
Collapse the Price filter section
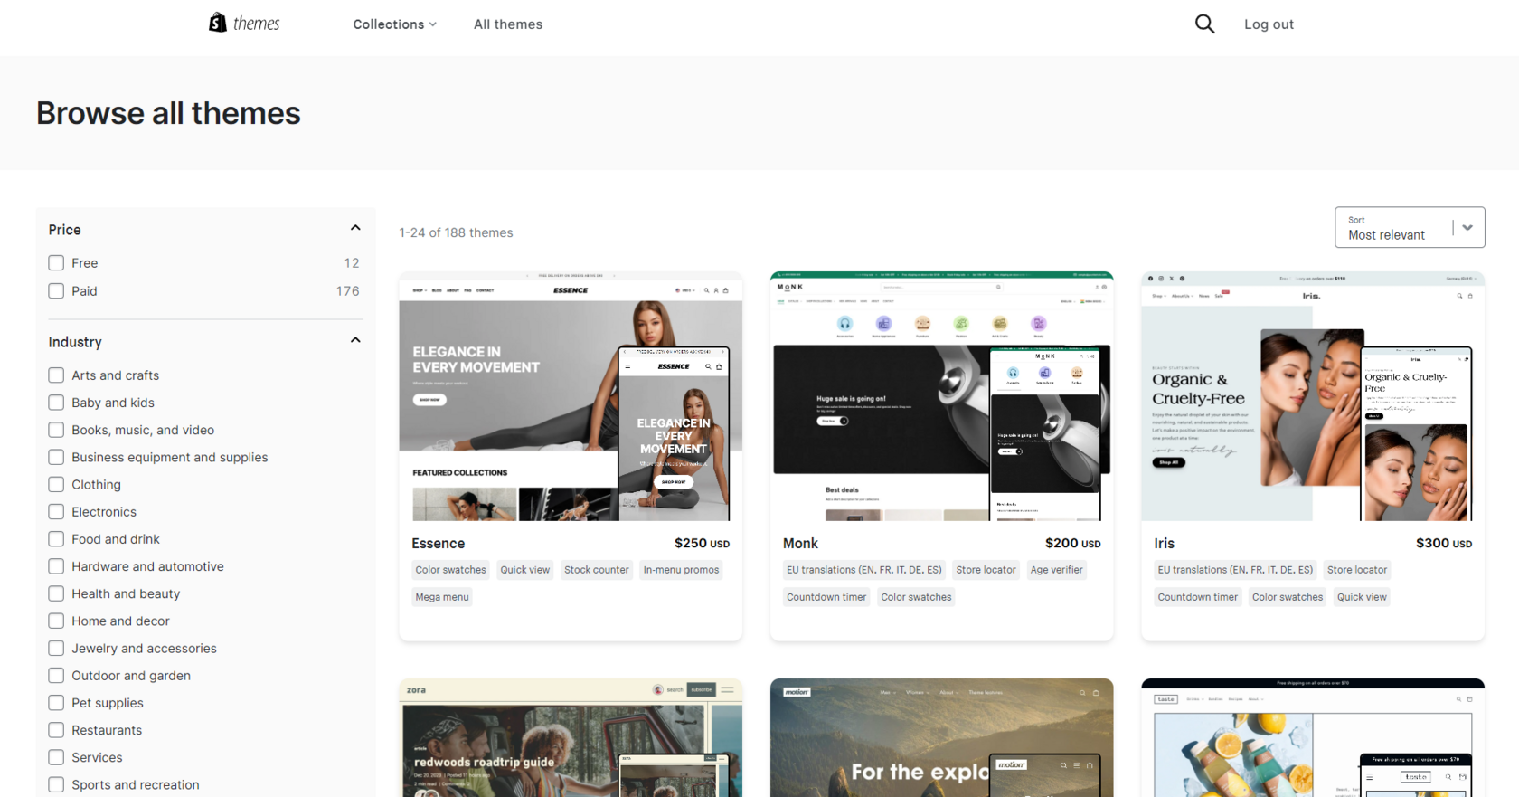click(355, 229)
